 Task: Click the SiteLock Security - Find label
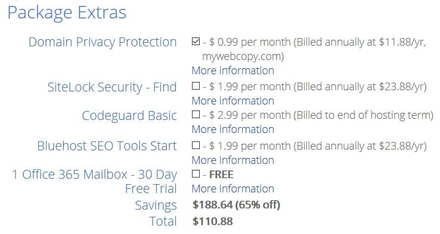point(112,87)
